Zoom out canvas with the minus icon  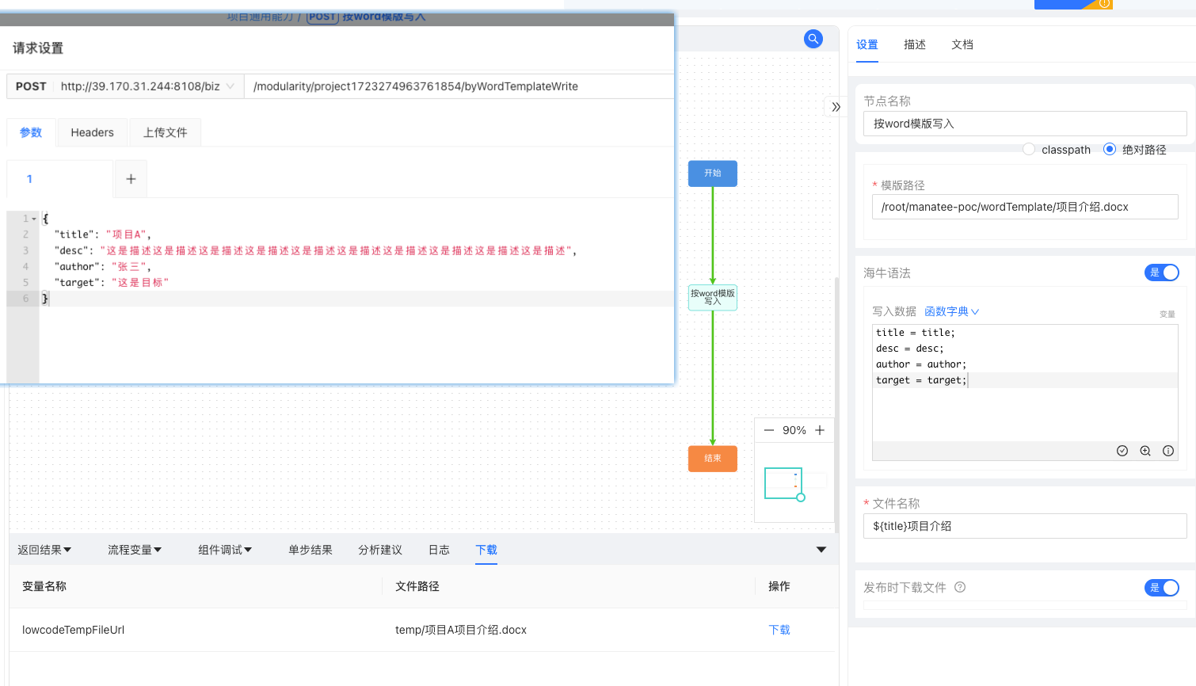768,430
